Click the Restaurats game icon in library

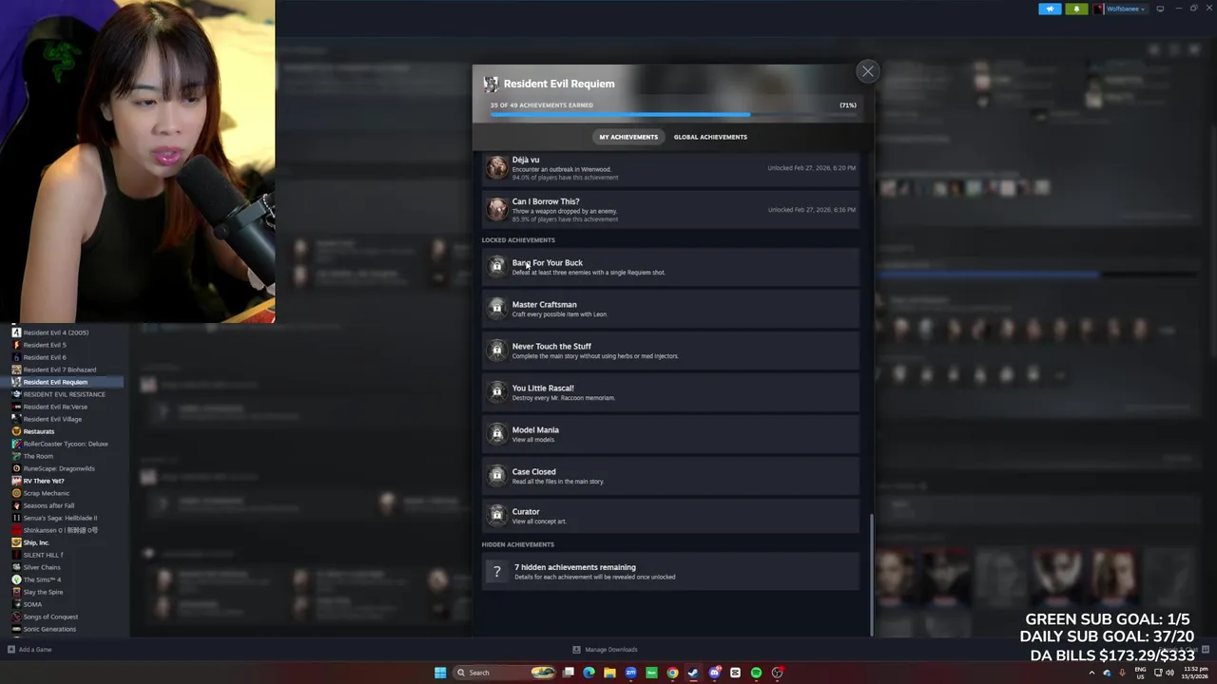pyautogui.click(x=16, y=431)
